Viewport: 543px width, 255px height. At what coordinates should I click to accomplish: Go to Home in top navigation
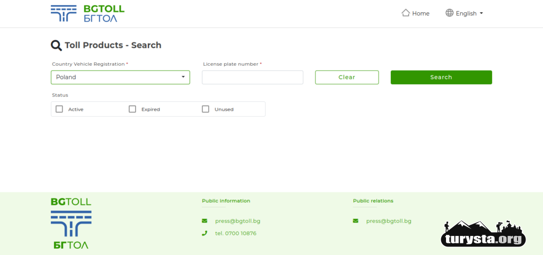(421, 14)
